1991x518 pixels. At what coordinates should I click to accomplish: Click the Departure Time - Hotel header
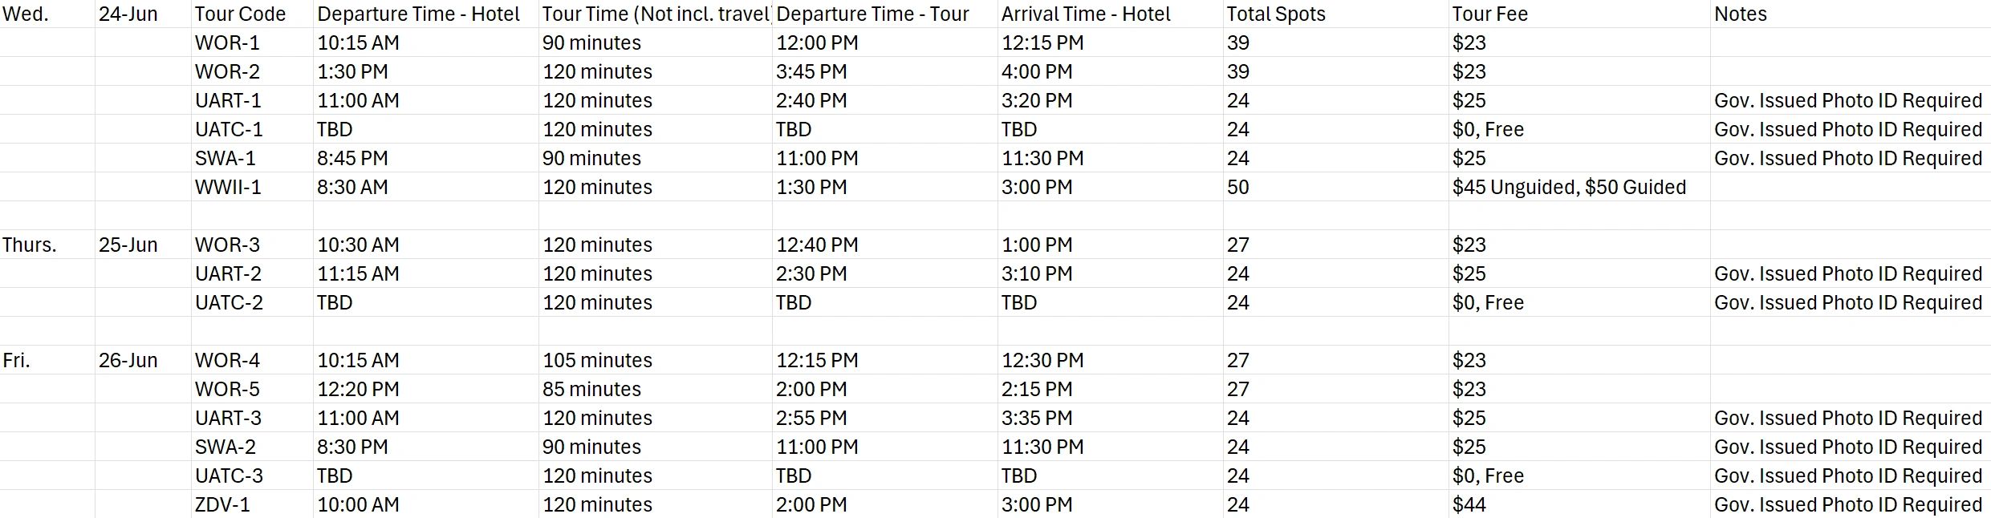click(x=418, y=14)
